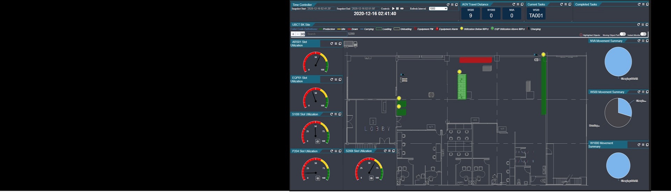Open the Current Tasks panel menu
Screen dimensions: 671x192
click(x=566, y=4)
